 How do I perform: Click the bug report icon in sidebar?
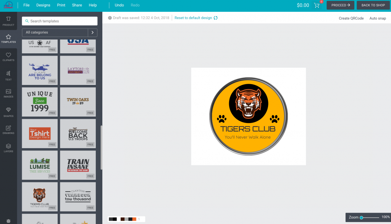tap(8, 221)
